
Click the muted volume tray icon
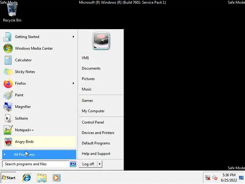pyautogui.click(x=215, y=178)
